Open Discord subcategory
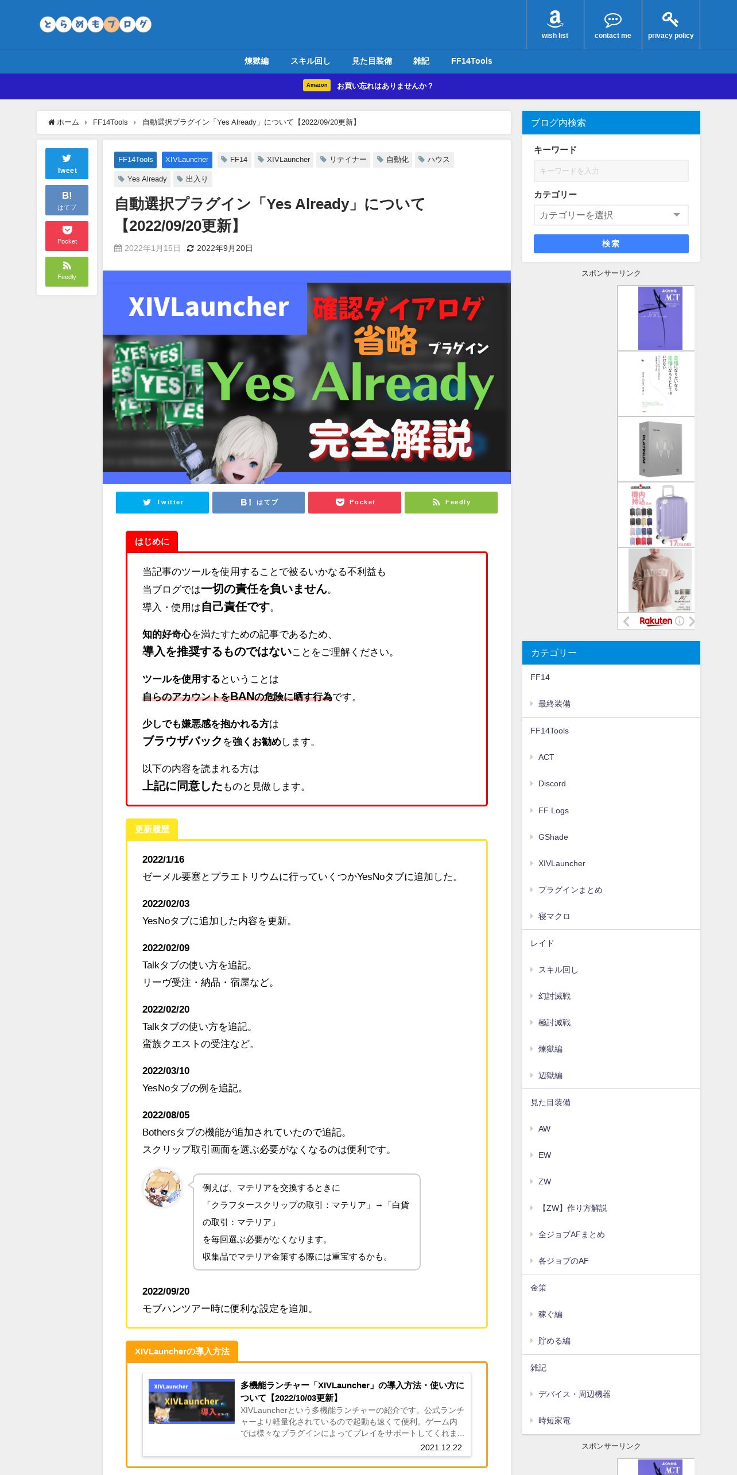The width and height of the screenshot is (737, 1475). point(552,783)
